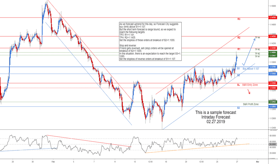Click the 1.12600 price axis label
The height and width of the screenshot is (164, 278).
[273, 118]
